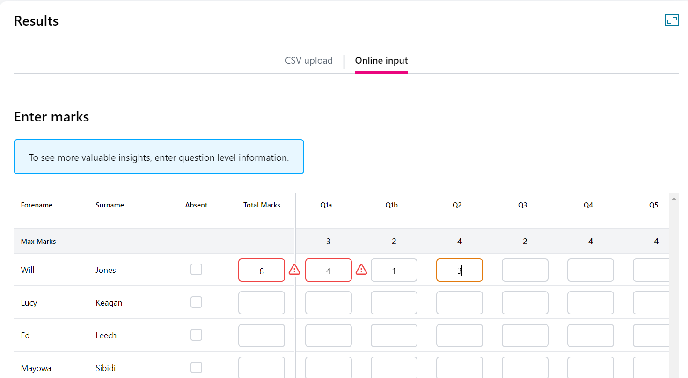Toggle Absent checkbox for Ed Leech
The width and height of the screenshot is (688, 378).
coord(196,335)
